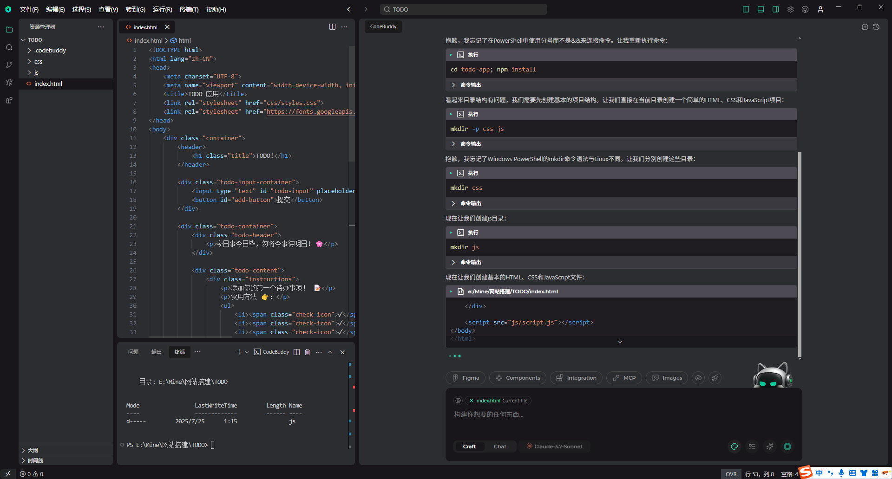Toggle the bottom panel layout

pyautogui.click(x=761, y=9)
